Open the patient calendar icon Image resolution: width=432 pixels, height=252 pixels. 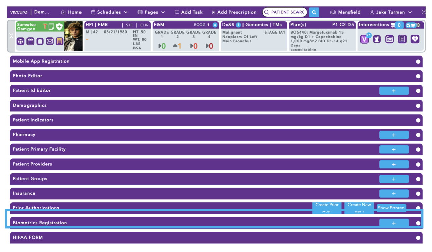click(31, 41)
